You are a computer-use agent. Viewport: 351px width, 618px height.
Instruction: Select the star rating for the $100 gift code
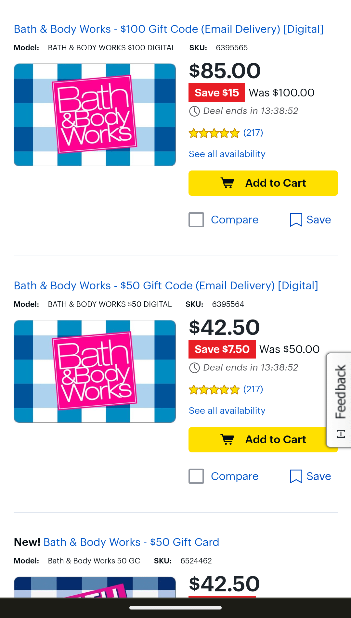point(214,132)
